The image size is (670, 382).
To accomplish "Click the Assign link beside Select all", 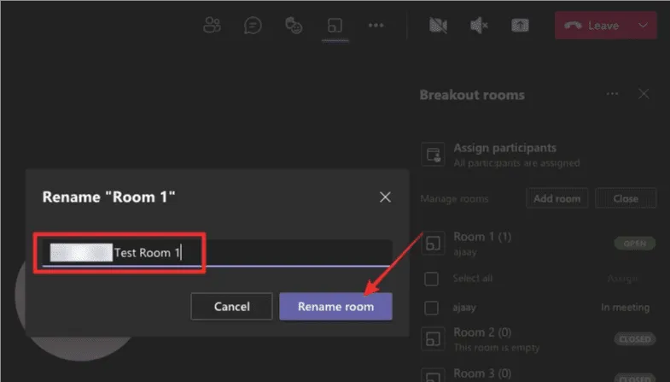I will [x=622, y=279].
